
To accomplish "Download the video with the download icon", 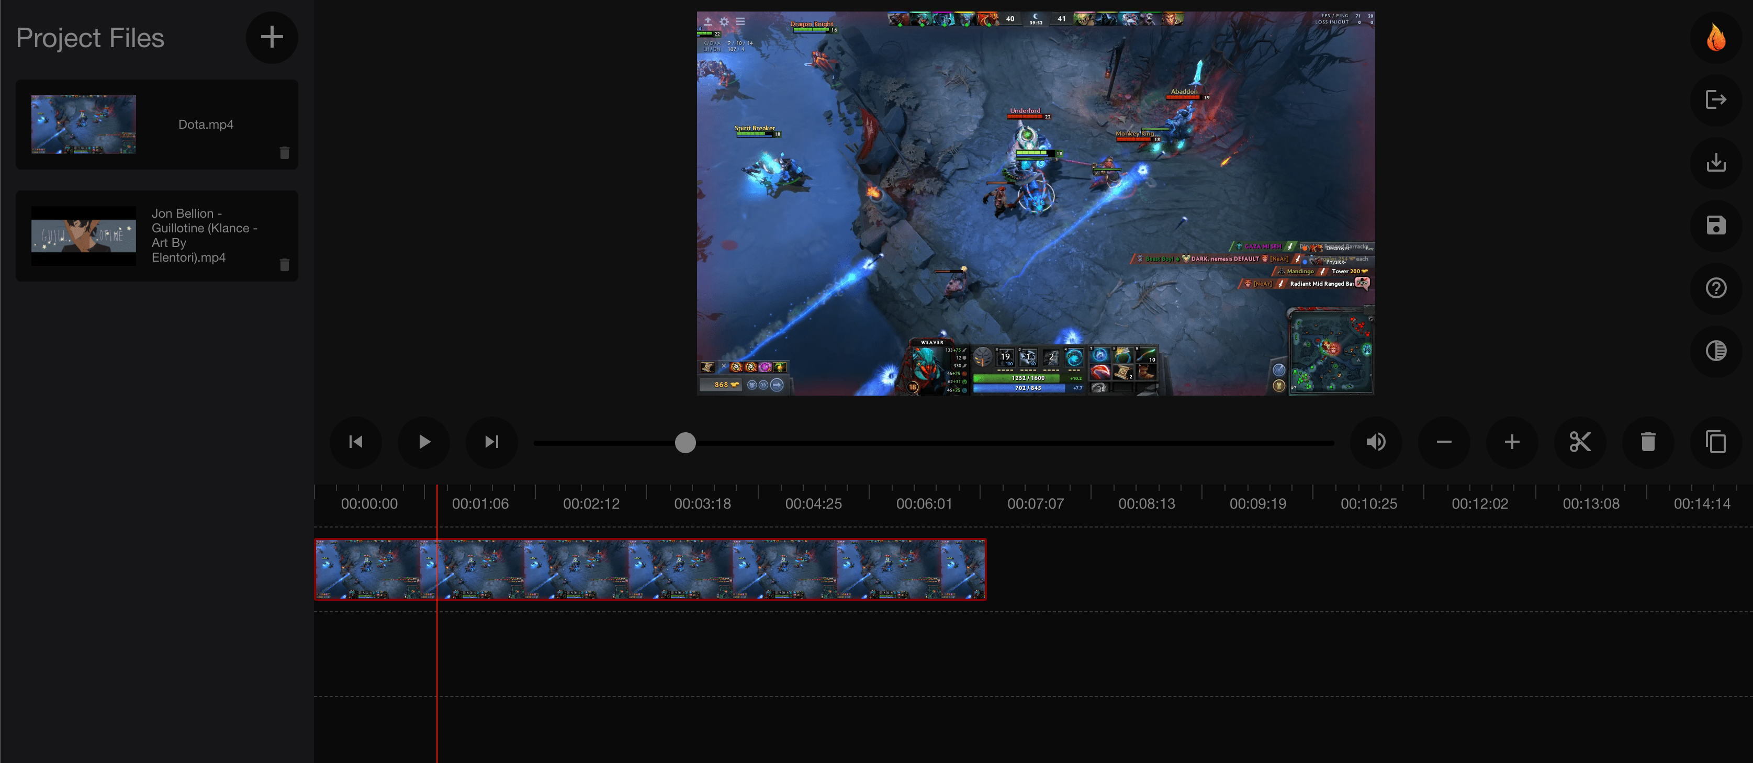I will 1716,163.
